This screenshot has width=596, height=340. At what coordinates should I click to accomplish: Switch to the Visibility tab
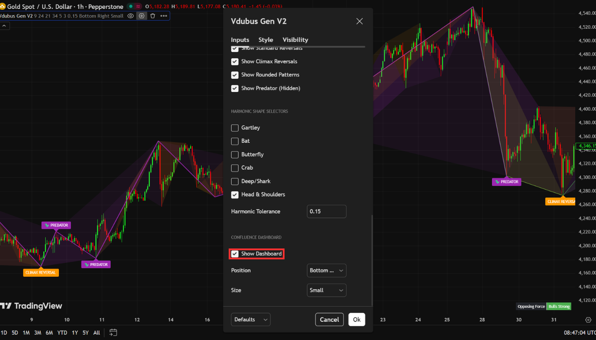[x=295, y=40]
